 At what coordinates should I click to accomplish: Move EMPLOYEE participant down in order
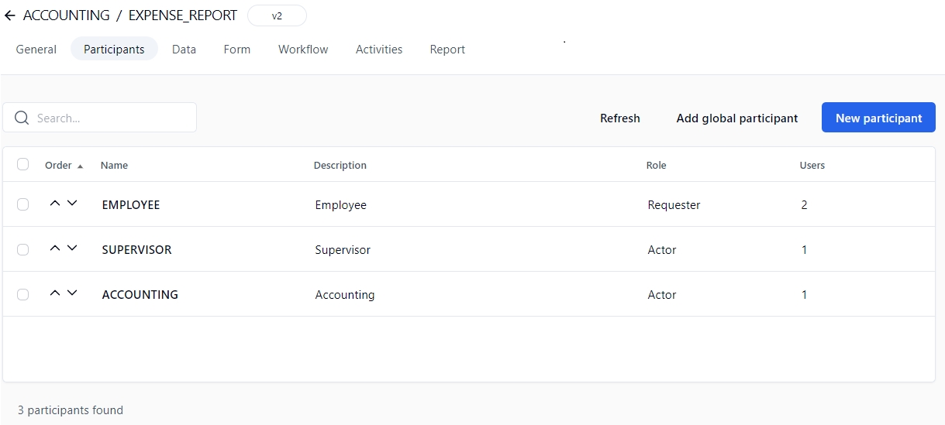click(x=72, y=204)
